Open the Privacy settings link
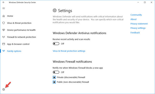155x94 pixels. click(138, 28)
